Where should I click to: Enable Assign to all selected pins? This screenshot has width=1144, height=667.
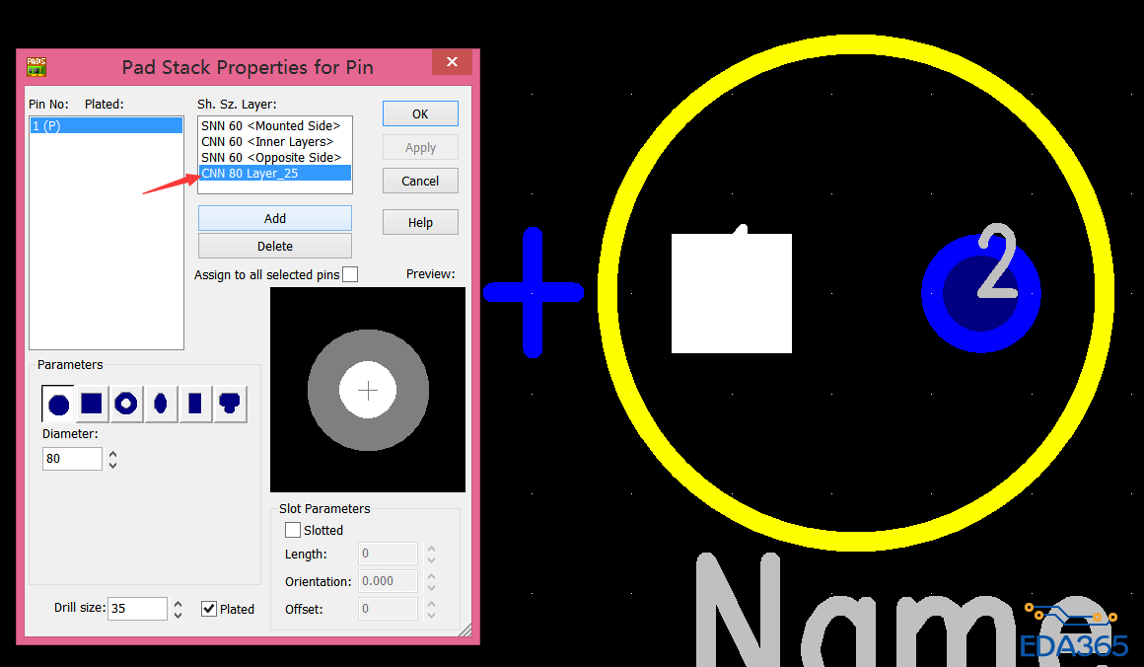click(x=350, y=274)
